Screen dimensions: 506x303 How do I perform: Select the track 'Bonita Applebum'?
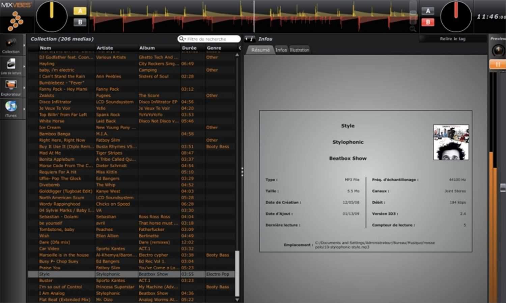(132, 159)
